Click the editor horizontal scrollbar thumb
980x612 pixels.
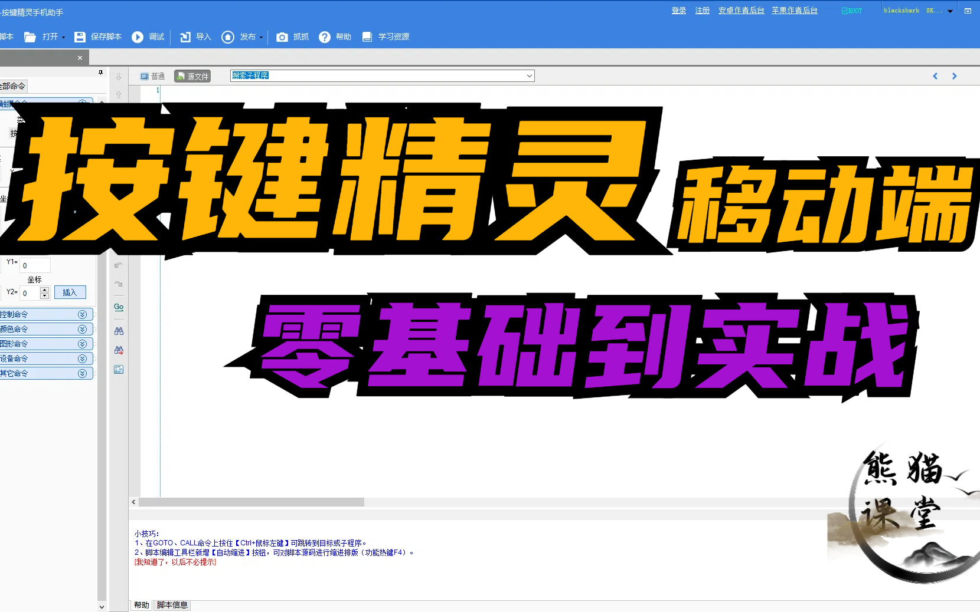pos(251,502)
